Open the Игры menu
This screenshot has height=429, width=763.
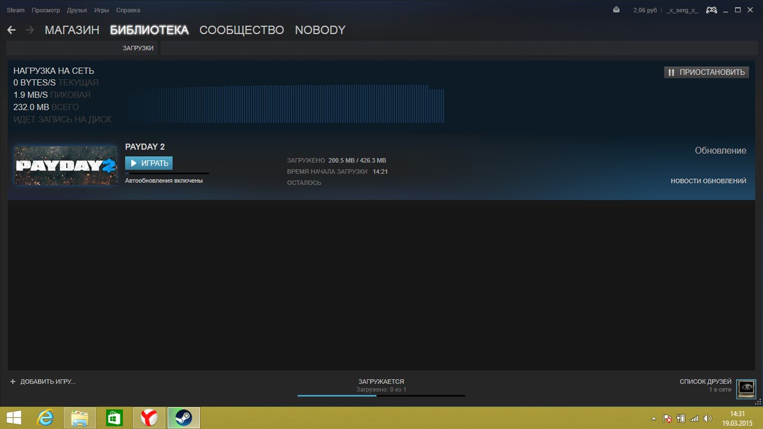click(101, 10)
